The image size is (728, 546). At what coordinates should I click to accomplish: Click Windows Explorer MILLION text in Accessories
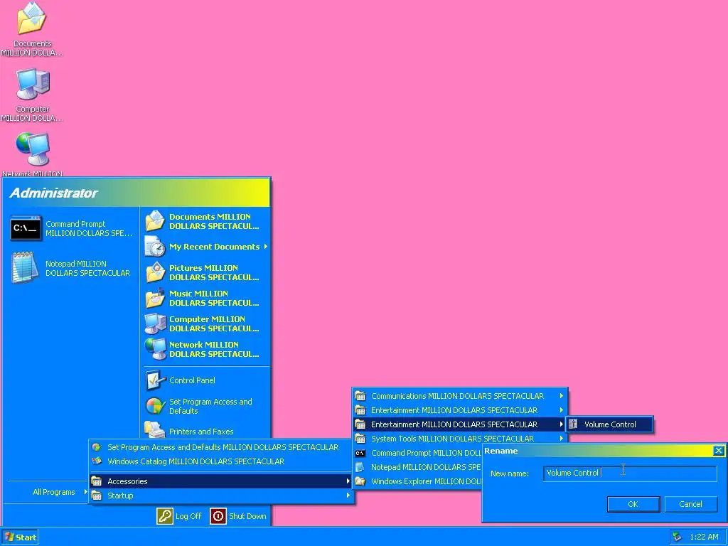click(427, 481)
